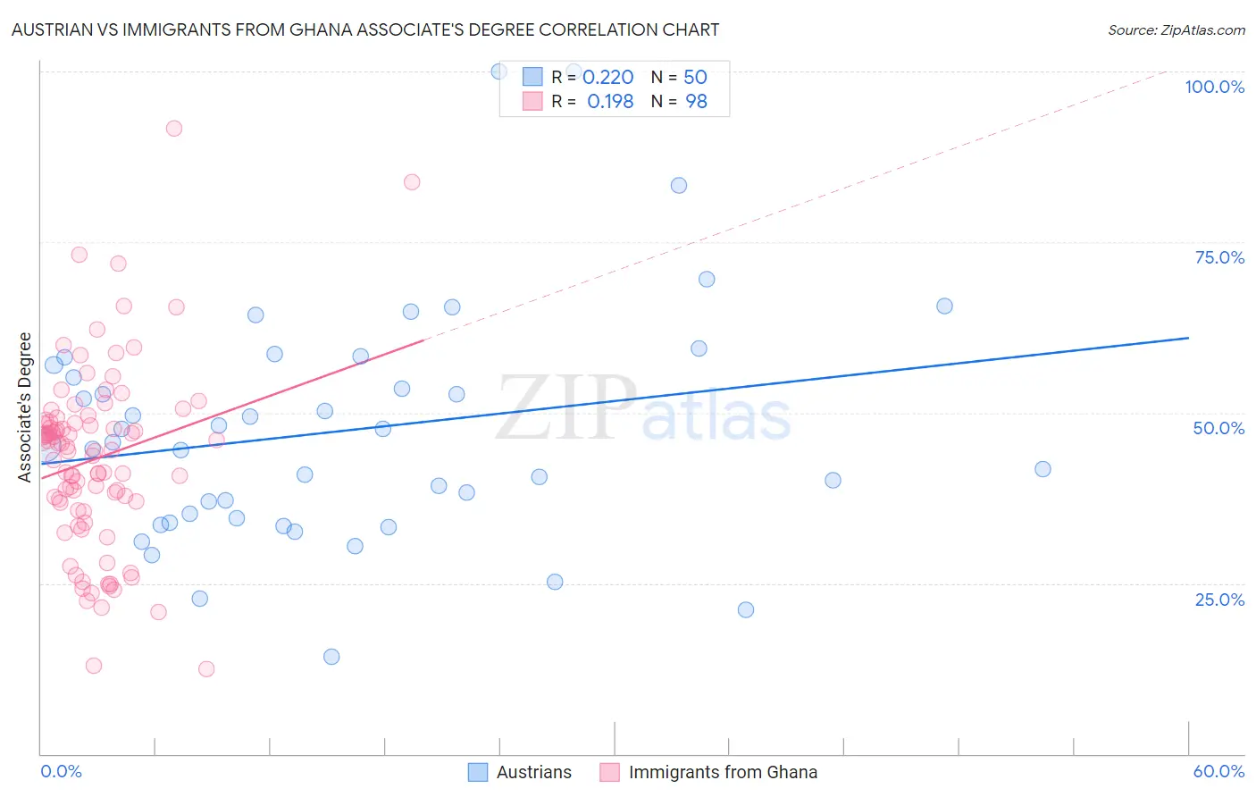Click the N = 98 value in legend
1256x797 pixels.
pyautogui.click(x=679, y=101)
